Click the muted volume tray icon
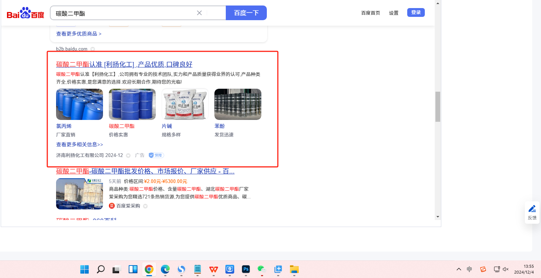The image size is (541, 278). click(506, 269)
